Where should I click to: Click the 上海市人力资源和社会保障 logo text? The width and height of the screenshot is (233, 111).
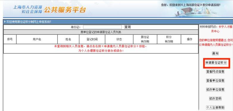tap(28, 9)
